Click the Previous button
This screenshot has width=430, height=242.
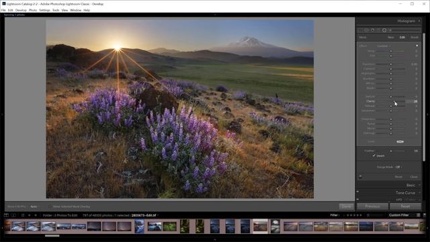click(372, 206)
